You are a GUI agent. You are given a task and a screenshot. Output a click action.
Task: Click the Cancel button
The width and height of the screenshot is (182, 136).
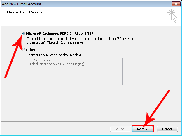pyautogui.click(x=167, y=129)
